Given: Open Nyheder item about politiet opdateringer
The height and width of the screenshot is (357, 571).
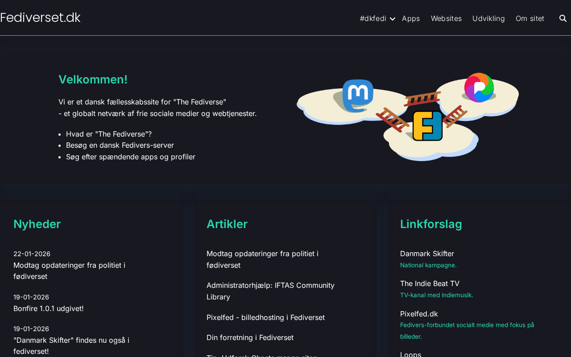Looking at the screenshot, I should coord(69,270).
